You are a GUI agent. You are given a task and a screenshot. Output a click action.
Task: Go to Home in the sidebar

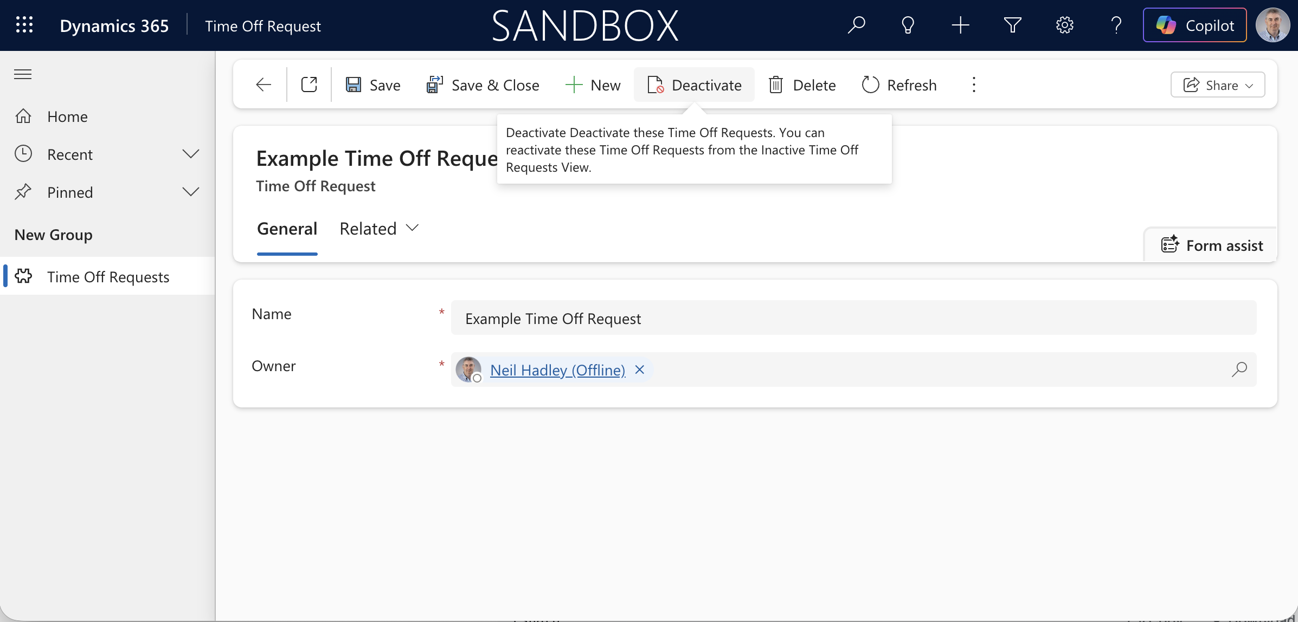click(107, 116)
